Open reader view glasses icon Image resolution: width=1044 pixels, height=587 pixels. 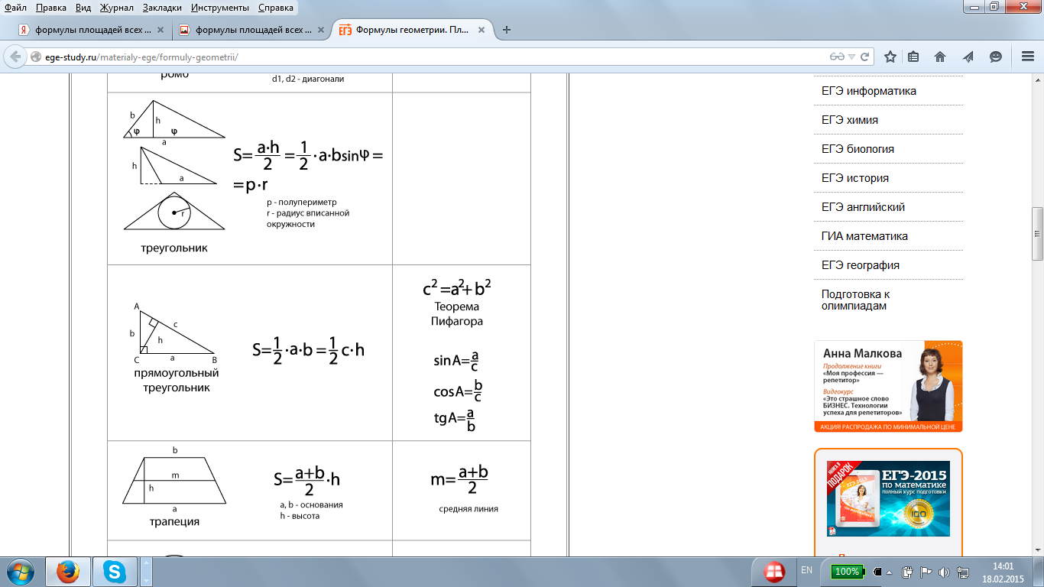839,57
